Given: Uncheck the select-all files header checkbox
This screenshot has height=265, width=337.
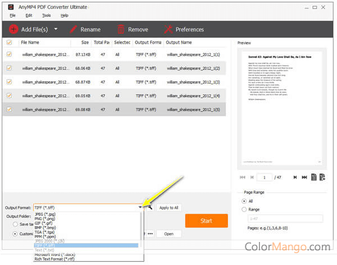Looking at the screenshot, I should coord(8,42).
